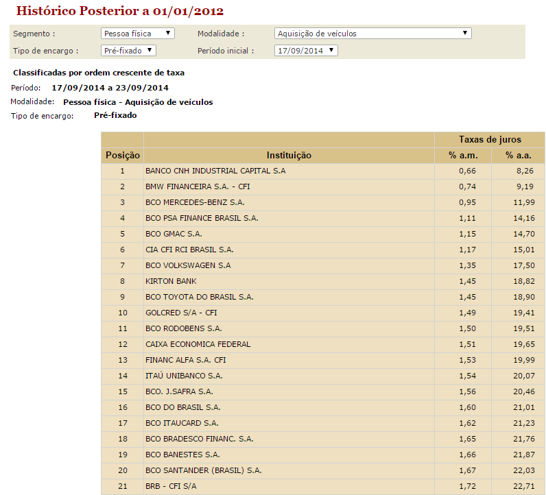Click on ITAÚ UNIBANCO S.A. entry
Screen dimensions: 546x495
tap(184, 376)
